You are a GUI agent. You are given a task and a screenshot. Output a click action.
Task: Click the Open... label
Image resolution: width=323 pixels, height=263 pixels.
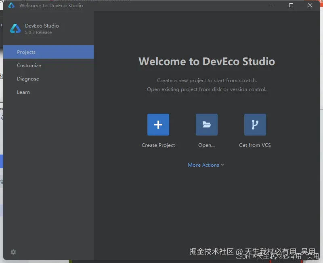206,145
